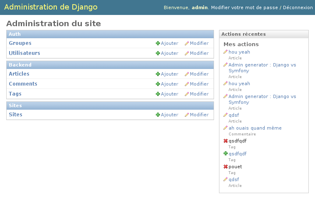Viewport: 315px width, 199px height.
Task: Open Ajouter link for Groupes
Action: 170,43
